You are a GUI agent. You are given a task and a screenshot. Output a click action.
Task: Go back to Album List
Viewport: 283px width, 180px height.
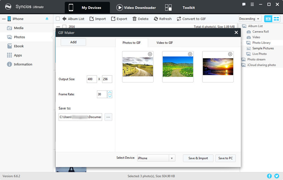click(73, 19)
